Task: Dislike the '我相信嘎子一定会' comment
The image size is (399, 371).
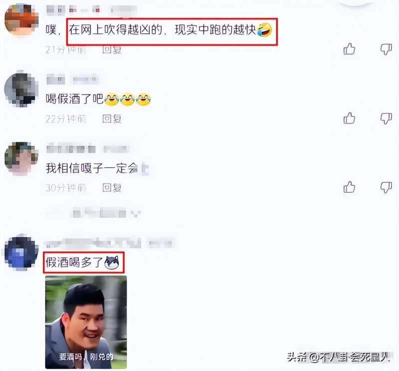Action: coord(386,188)
